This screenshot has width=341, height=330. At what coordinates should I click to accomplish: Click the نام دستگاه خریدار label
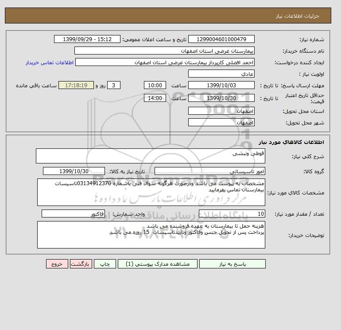click(x=303, y=51)
